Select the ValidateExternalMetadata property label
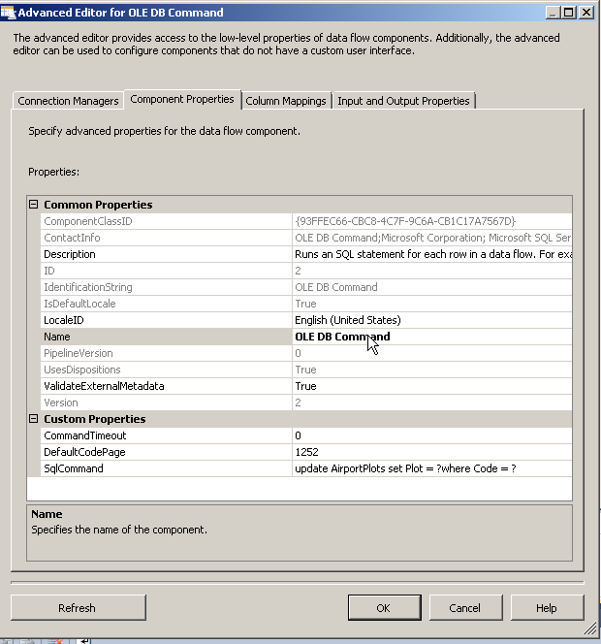 (x=105, y=386)
